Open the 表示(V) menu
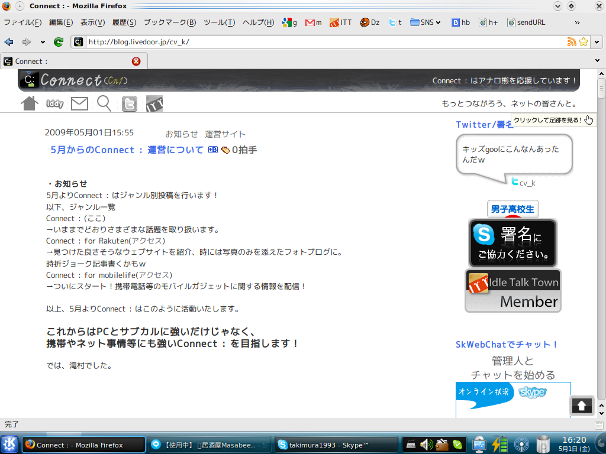The width and height of the screenshot is (606, 454). (92, 22)
